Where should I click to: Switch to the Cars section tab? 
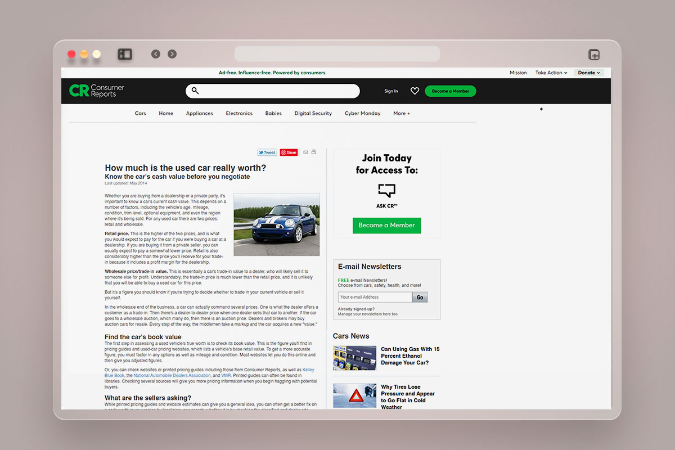(140, 113)
